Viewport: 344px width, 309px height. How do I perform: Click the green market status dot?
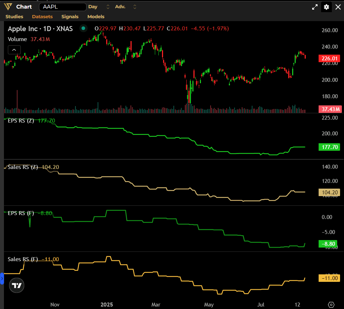83,28
